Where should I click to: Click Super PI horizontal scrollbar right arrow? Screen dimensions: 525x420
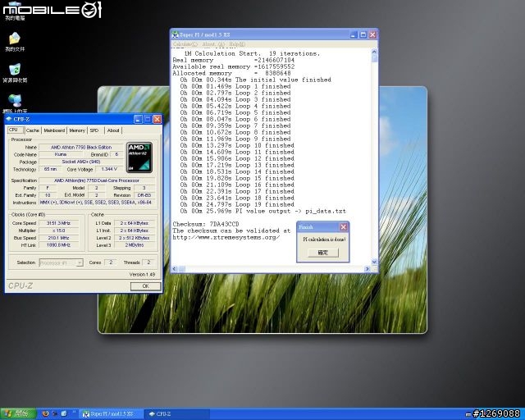(x=367, y=268)
